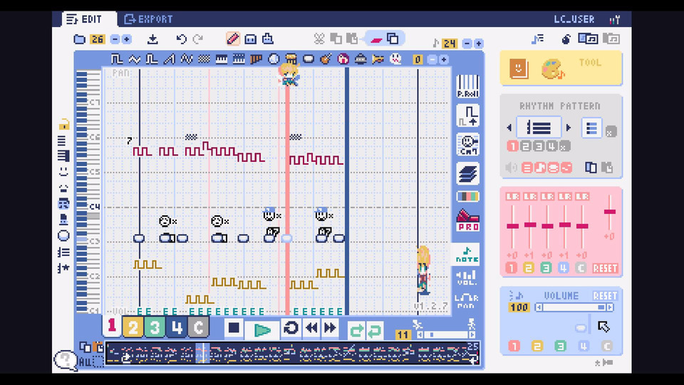This screenshot has width=684, height=385.
Task: Choose the ghost face instrument
Action: pyautogui.click(x=395, y=59)
